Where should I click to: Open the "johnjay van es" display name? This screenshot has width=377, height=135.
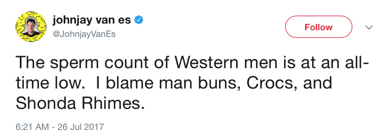pos(92,21)
